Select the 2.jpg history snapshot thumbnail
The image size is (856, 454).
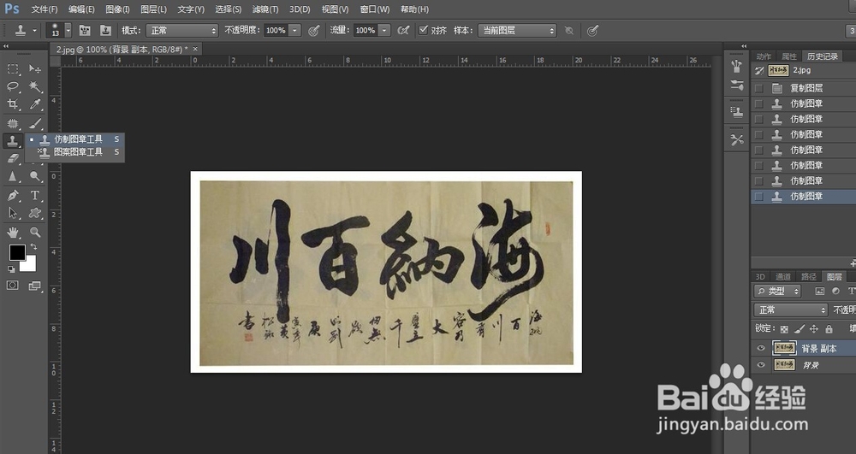pos(778,70)
